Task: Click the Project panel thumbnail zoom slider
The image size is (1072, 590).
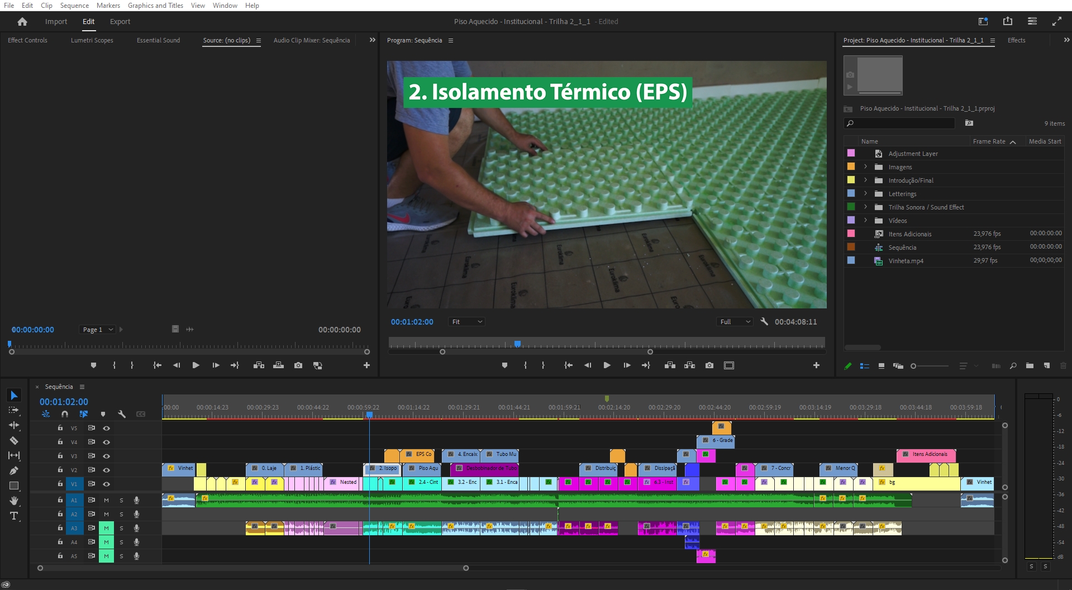Action: tap(929, 366)
